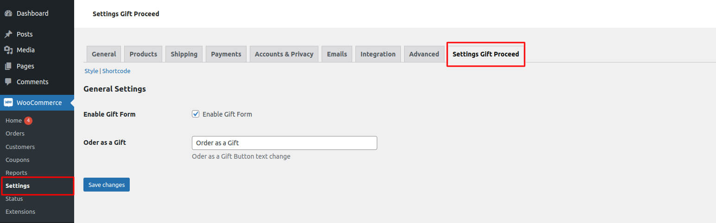Click the Dashboard gauge icon
Viewport: 716px width, 223px height.
click(x=8, y=13)
